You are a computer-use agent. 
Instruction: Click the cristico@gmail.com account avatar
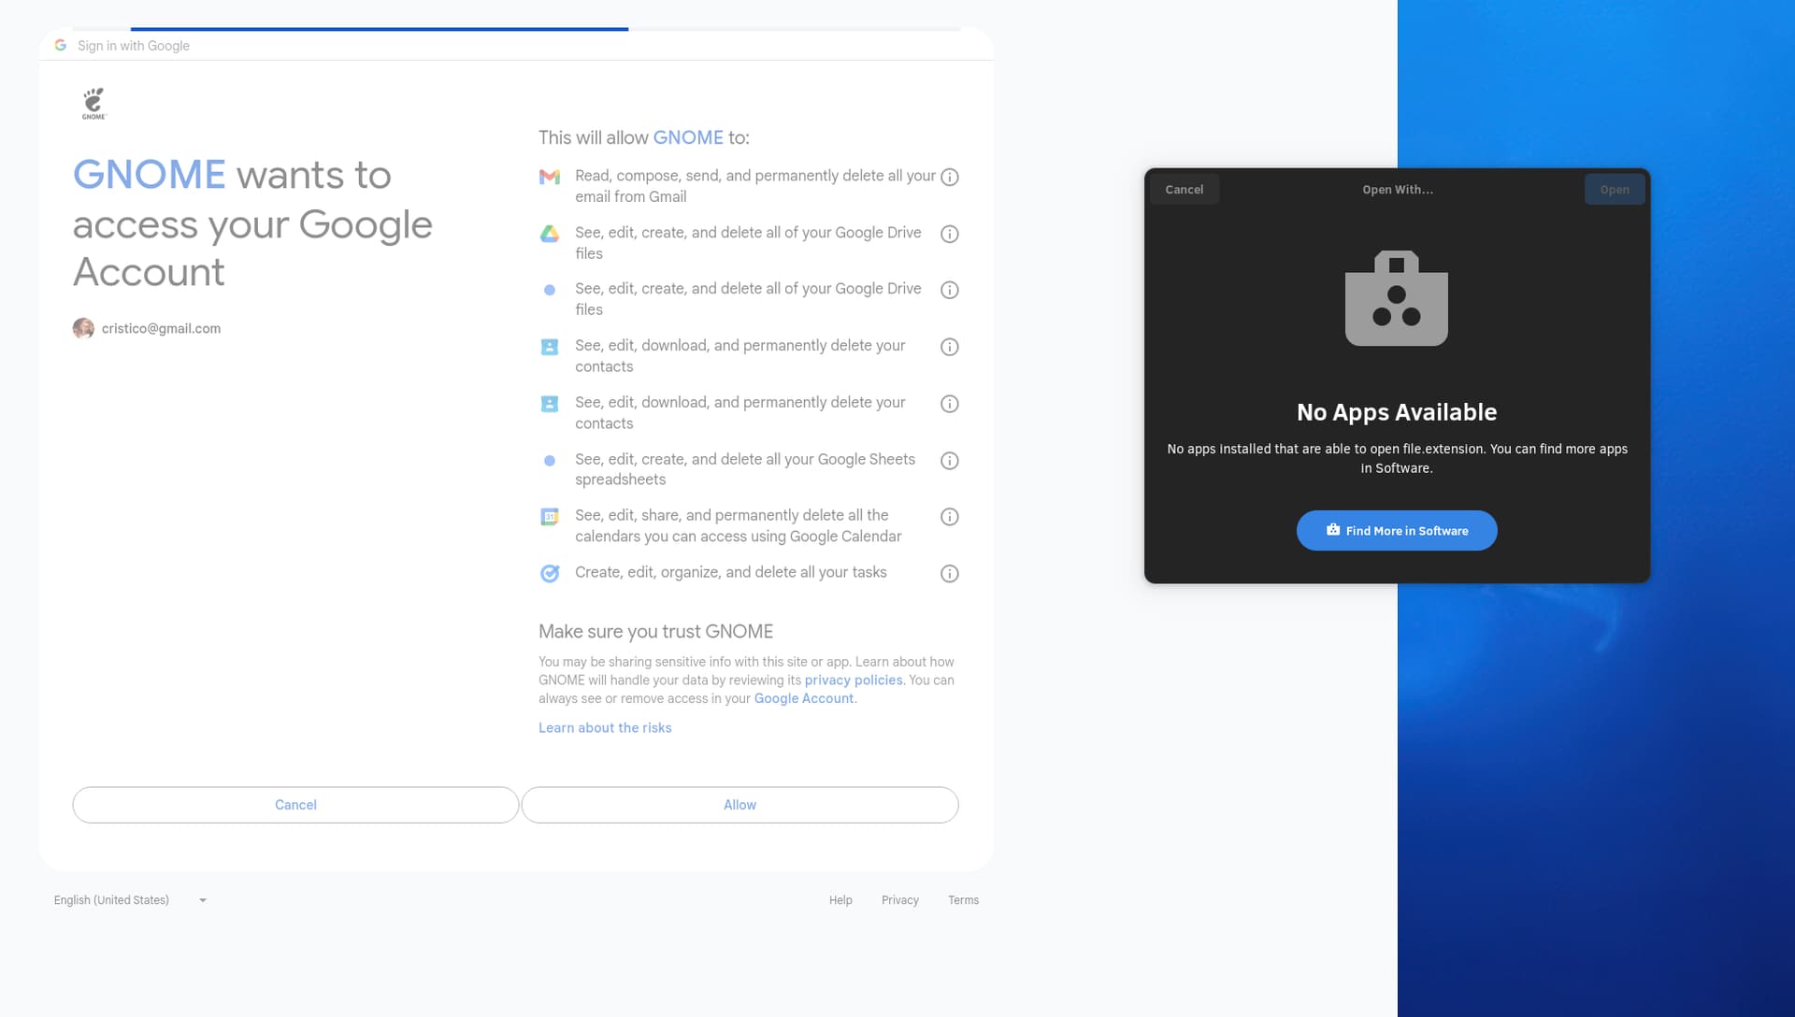pyautogui.click(x=84, y=328)
